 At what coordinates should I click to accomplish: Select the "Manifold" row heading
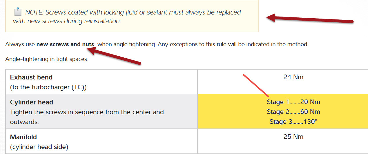23,137
